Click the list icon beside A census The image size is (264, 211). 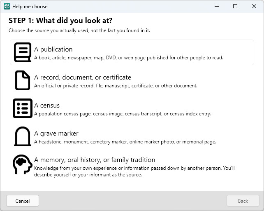click(23, 108)
